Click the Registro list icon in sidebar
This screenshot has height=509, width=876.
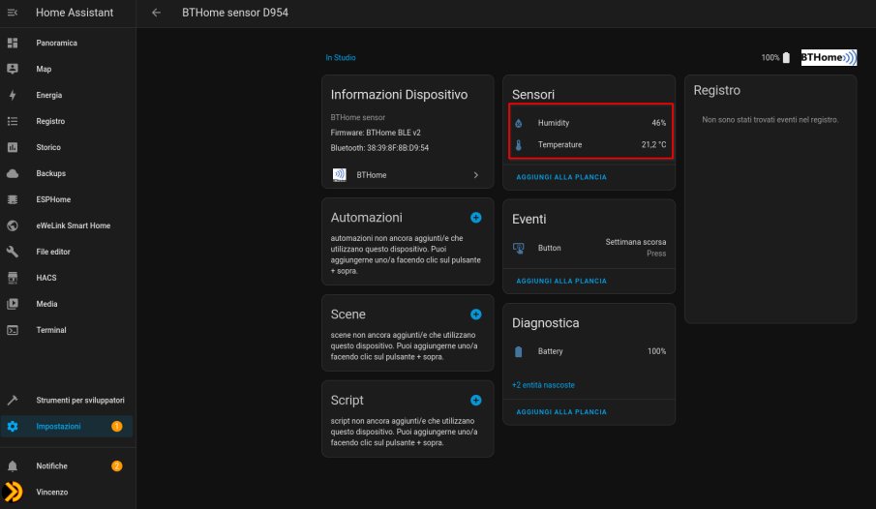[x=13, y=121]
